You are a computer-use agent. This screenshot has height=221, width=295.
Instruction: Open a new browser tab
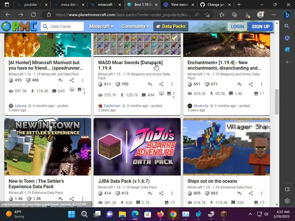coord(239,5)
